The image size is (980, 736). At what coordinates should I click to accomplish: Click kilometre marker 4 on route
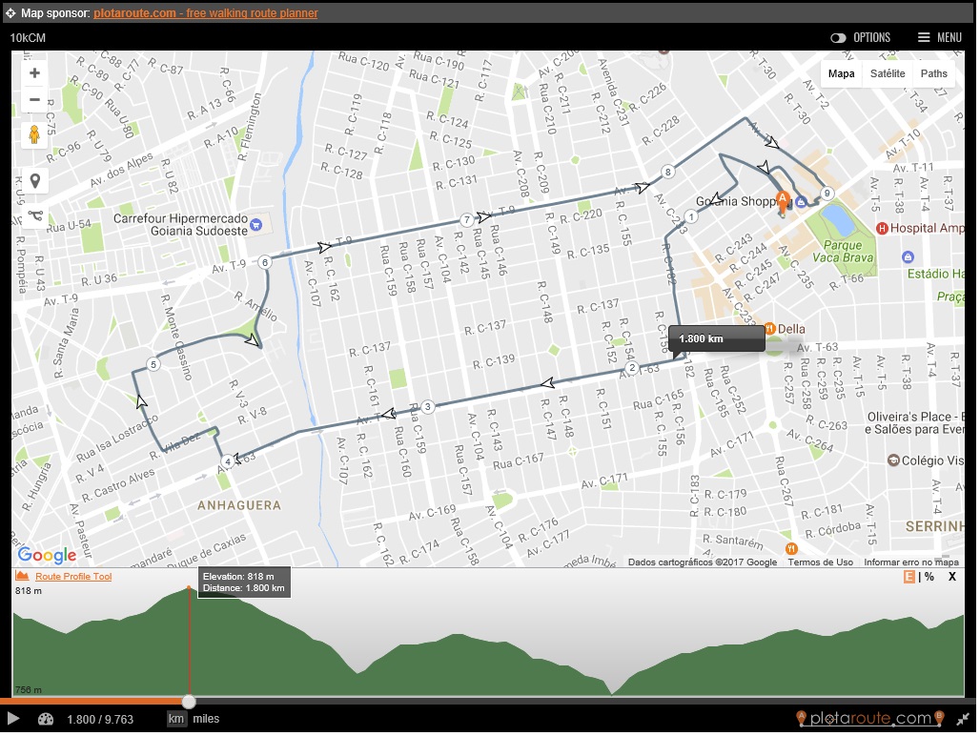click(x=228, y=461)
